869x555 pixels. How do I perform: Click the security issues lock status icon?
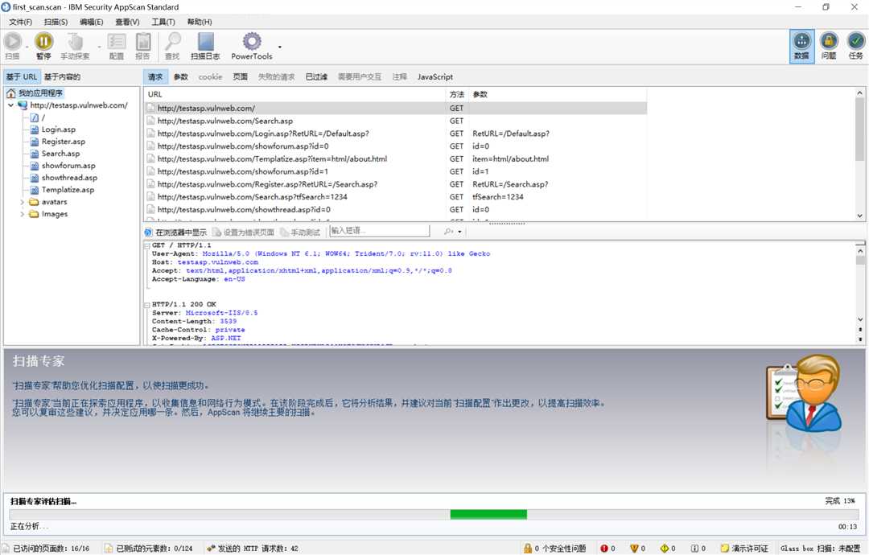click(528, 549)
